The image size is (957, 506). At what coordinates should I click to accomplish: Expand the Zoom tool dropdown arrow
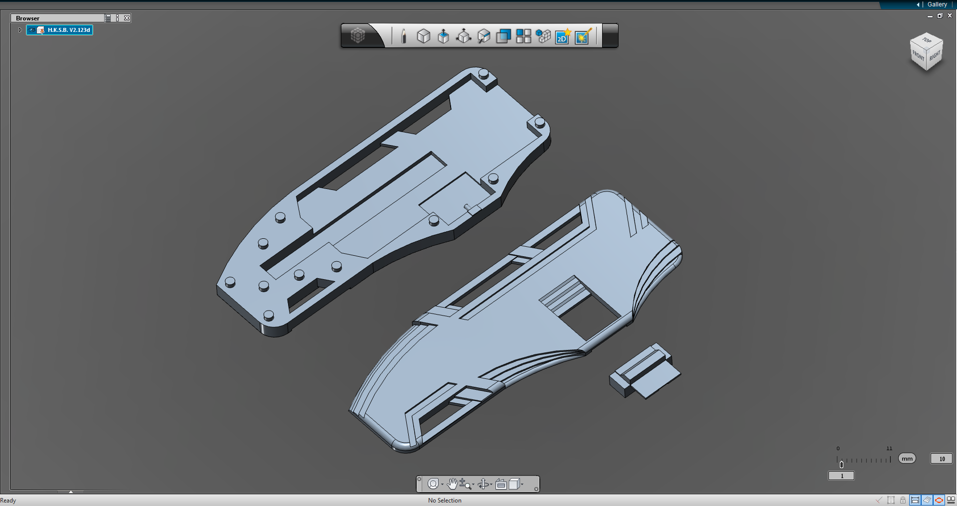[473, 485]
